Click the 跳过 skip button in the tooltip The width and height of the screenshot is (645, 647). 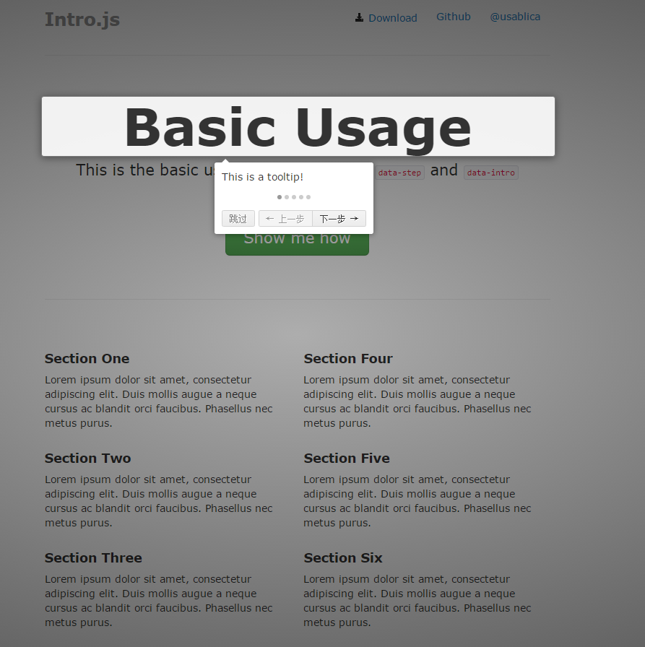pyautogui.click(x=238, y=219)
